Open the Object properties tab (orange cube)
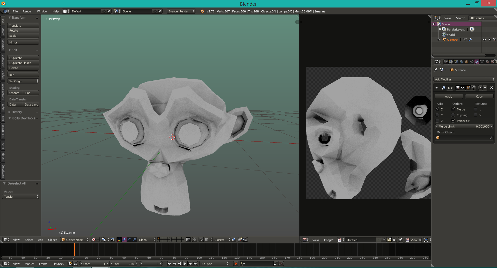Image resolution: width=497 pixels, height=268 pixels. coord(466,62)
